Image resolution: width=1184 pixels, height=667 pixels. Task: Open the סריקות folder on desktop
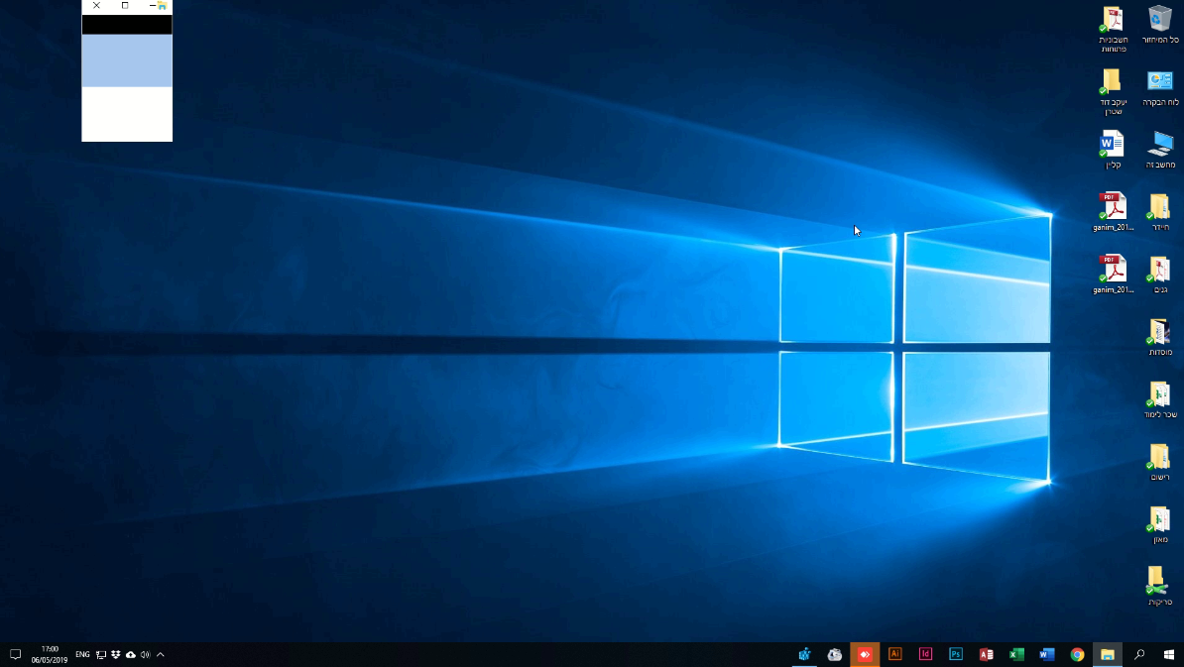tap(1160, 587)
